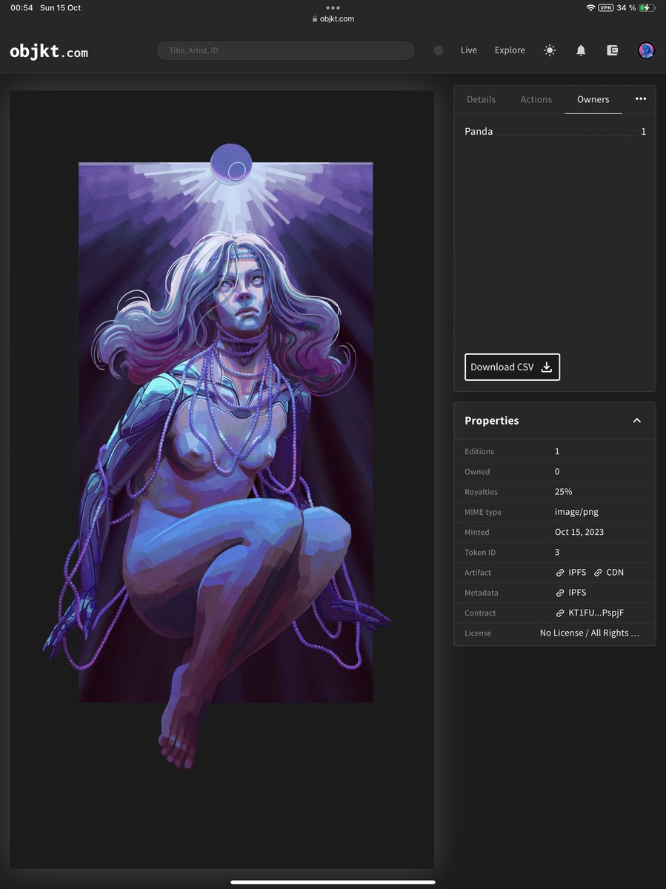Open the Artifact CDN link
The image size is (666, 889).
pos(609,573)
